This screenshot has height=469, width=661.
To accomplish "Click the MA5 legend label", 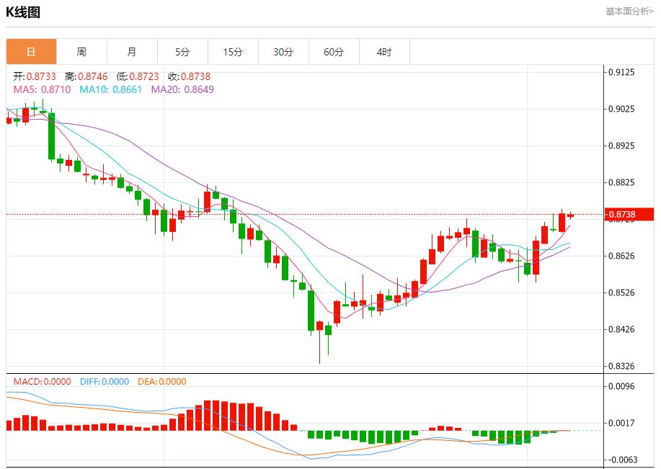I will pos(42,89).
